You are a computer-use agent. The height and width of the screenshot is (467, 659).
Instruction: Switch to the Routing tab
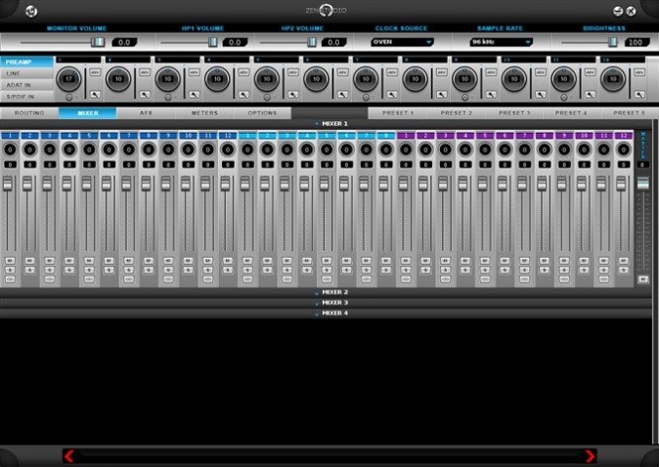click(x=29, y=113)
